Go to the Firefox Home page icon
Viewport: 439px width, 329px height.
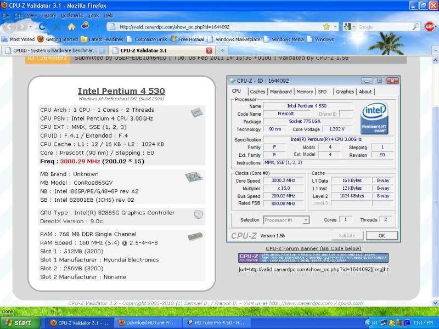(71, 26)
